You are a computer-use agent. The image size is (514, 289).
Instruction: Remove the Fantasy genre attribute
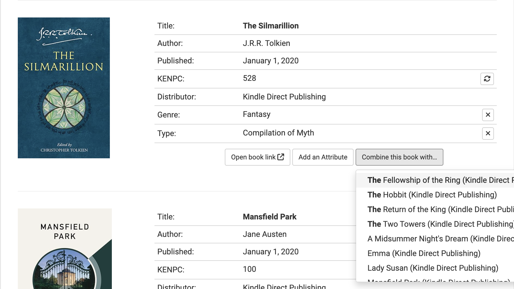click(488, 115)
